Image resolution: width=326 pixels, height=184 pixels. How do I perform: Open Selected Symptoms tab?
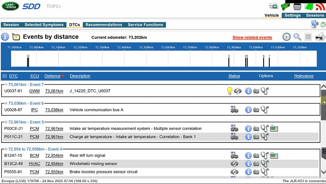tap(44, 25)
